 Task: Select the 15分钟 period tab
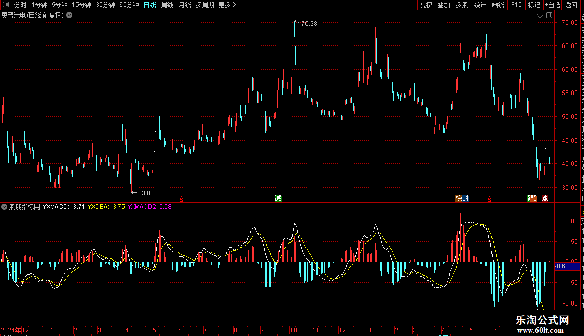pyautogui.click(x=82, y=5)
